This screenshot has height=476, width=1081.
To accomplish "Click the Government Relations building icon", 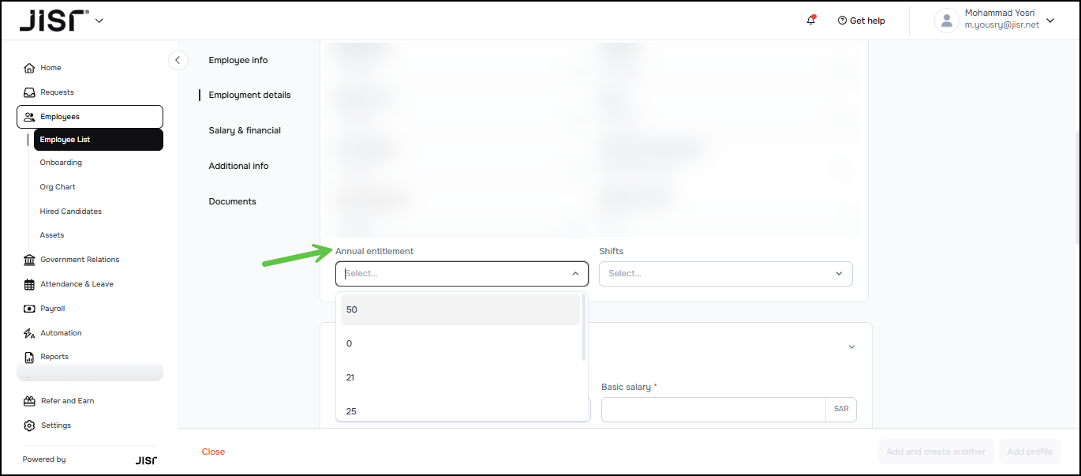I will (29, 260).
